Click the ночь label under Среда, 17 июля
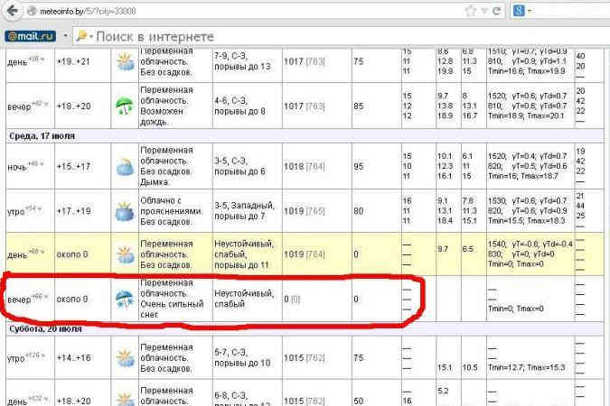This screenshot has height=406, width=610. (x=17, y=168)
